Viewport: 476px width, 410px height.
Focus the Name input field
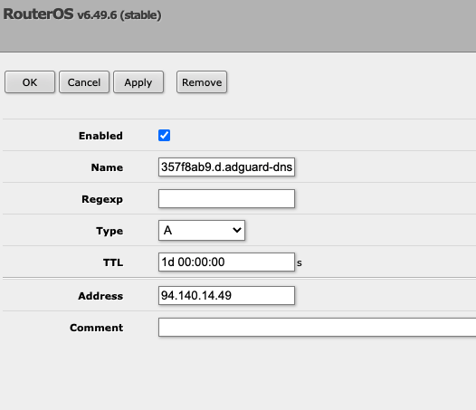(x=226, y=167)
